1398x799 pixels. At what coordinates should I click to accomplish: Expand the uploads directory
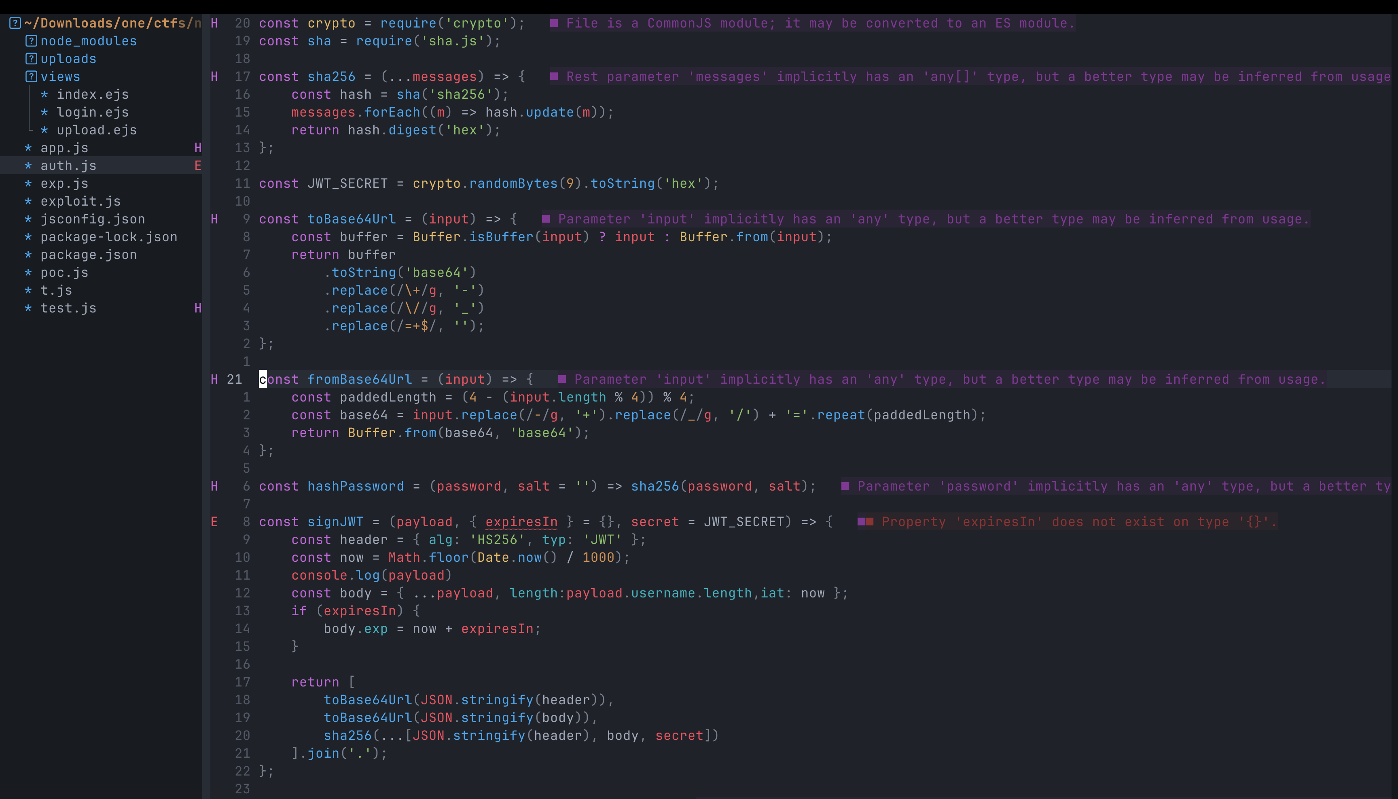click(68, 59)
